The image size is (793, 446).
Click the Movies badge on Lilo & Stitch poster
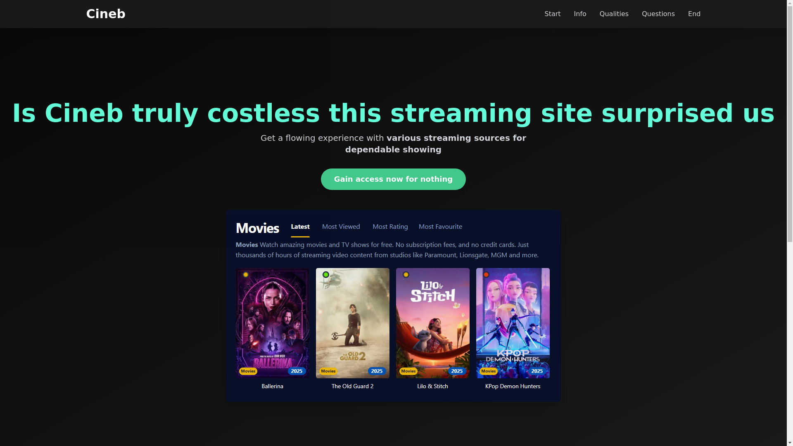click(x=408, y=371)
